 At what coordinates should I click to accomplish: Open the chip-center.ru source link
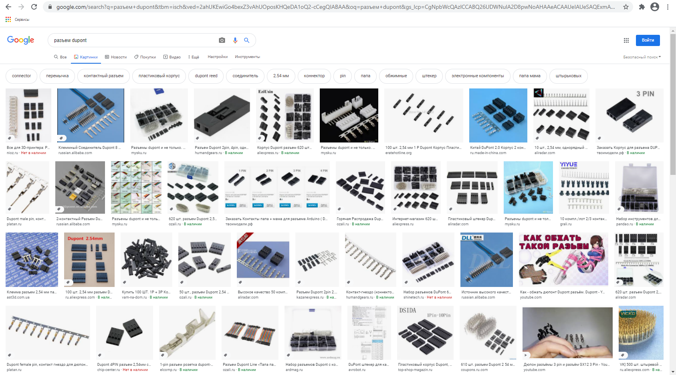(109, 370)
